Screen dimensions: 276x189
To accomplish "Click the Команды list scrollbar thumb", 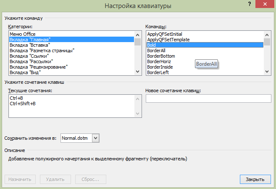I will (267, 42).
